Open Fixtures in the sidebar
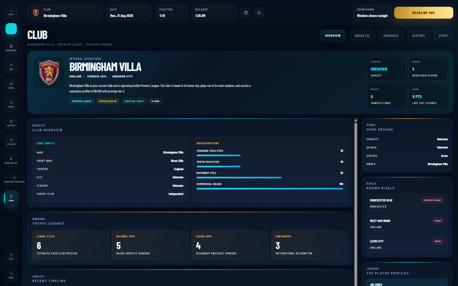The image size is (458, 286). 11,142
